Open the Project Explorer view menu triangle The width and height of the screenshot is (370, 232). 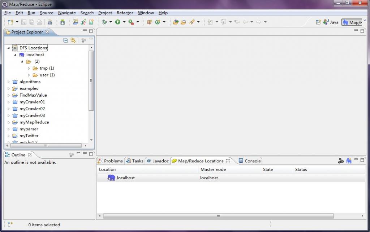click(x=91, y=39)
